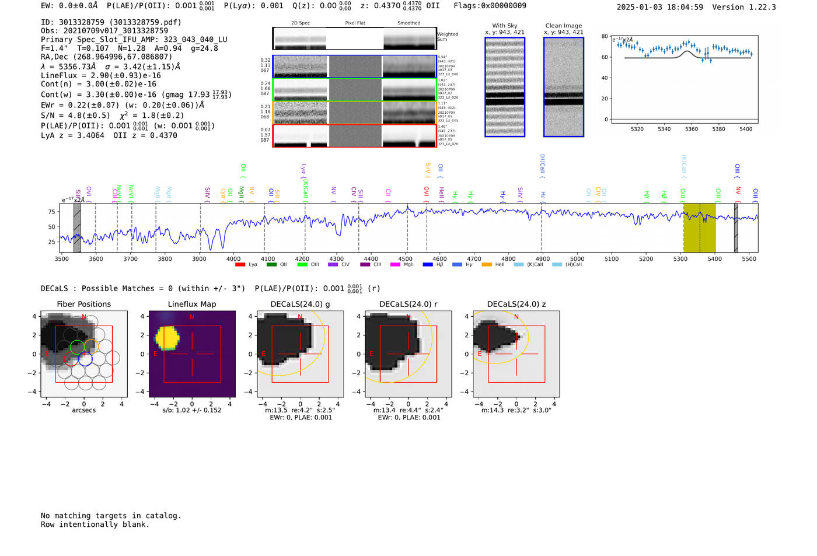Click the blue-framed 2D spectrum row
Image resolution: width=817 pixels, height=556 pixels.
354,67
